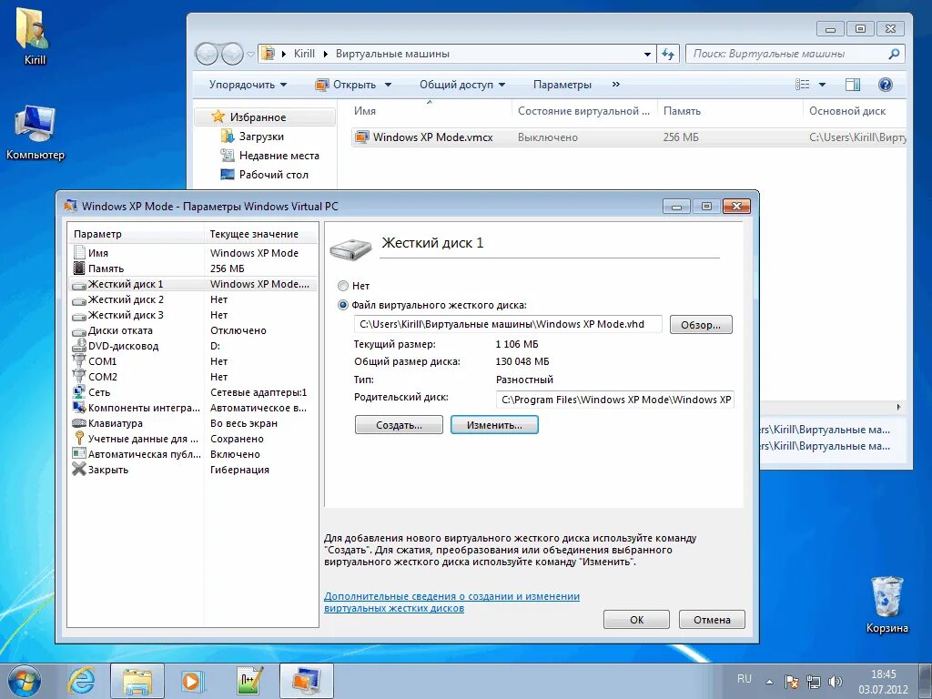This screenshot has height=699, width=932.
Task: Open the view options dropdown arrow
Action: (x=823, y=85)
